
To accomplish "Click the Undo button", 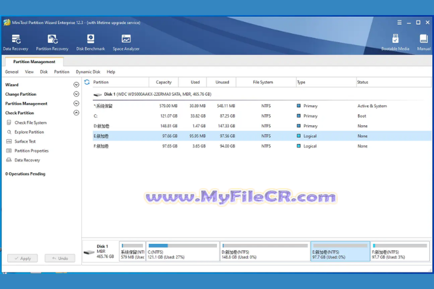I will click(x=60, y=258).
